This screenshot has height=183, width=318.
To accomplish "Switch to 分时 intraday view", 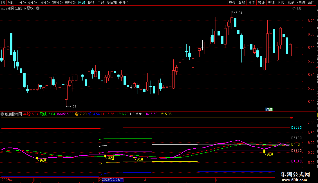I will pos(11,3).
